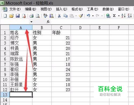Open a file with the Open folder icon
Image resolution: width=134 pixels, height=105 pixels.
12,16
